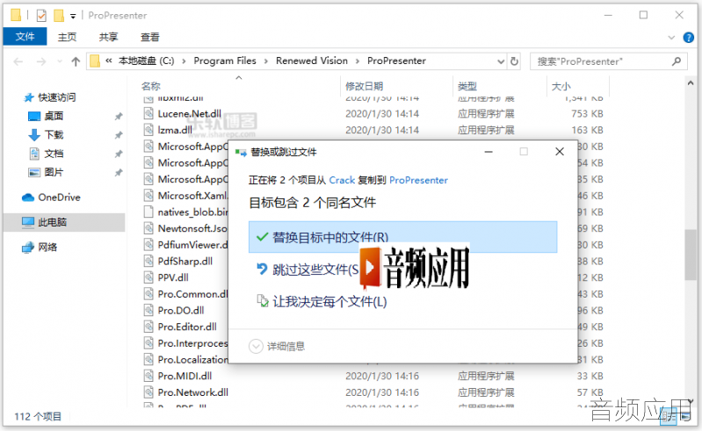The height and width of the screenshot is (431, 702).
Task: Select the natives_blob.bin file icon
Action: [148, 212]
